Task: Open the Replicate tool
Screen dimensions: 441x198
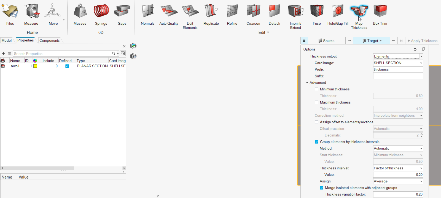Action: click(x=211, y=14)
